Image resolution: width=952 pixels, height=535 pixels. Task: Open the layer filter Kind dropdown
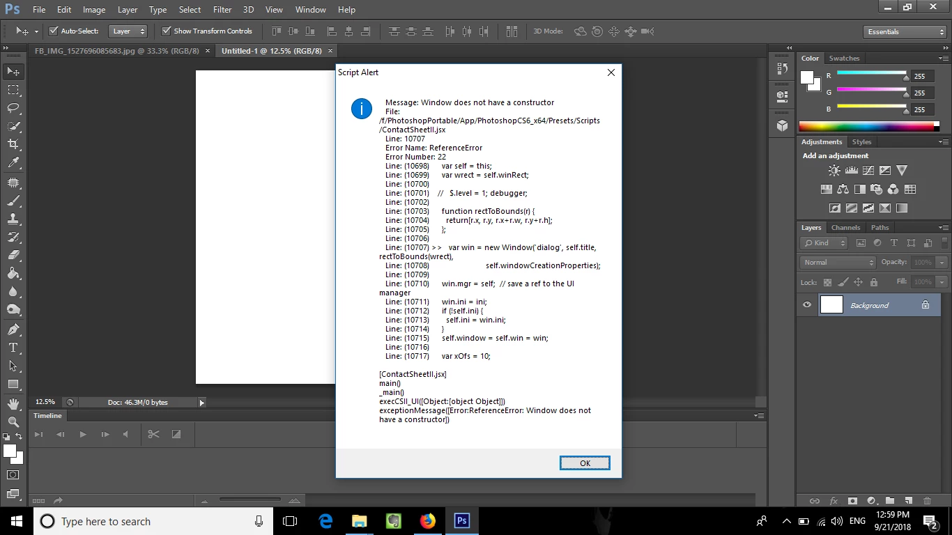(x=824, y=243)
